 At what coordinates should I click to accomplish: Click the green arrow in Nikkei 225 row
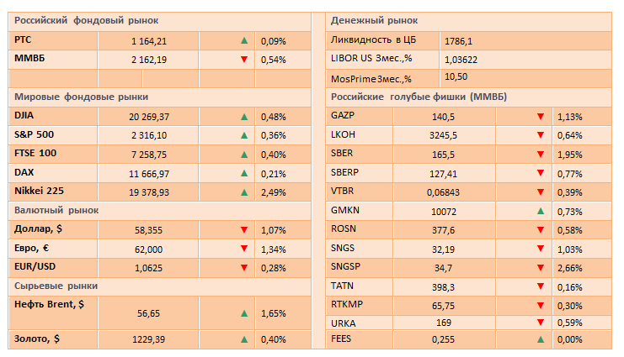click(x=244, y=192)
